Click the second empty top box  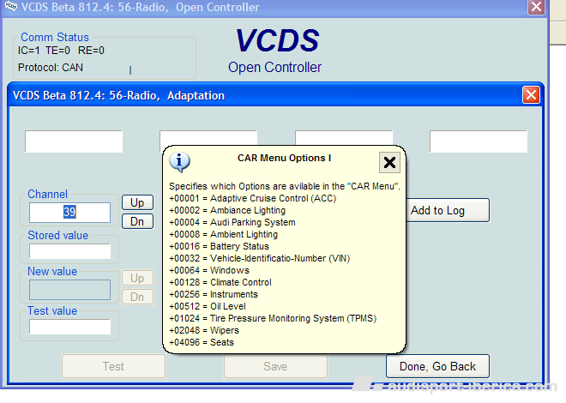208,138
